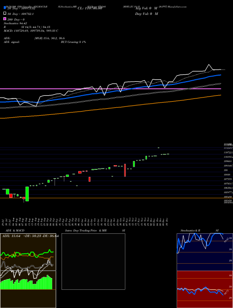Click the 'BUY Growing @ 1%' signal text
The image size is (233, 308).
(73, 42)
